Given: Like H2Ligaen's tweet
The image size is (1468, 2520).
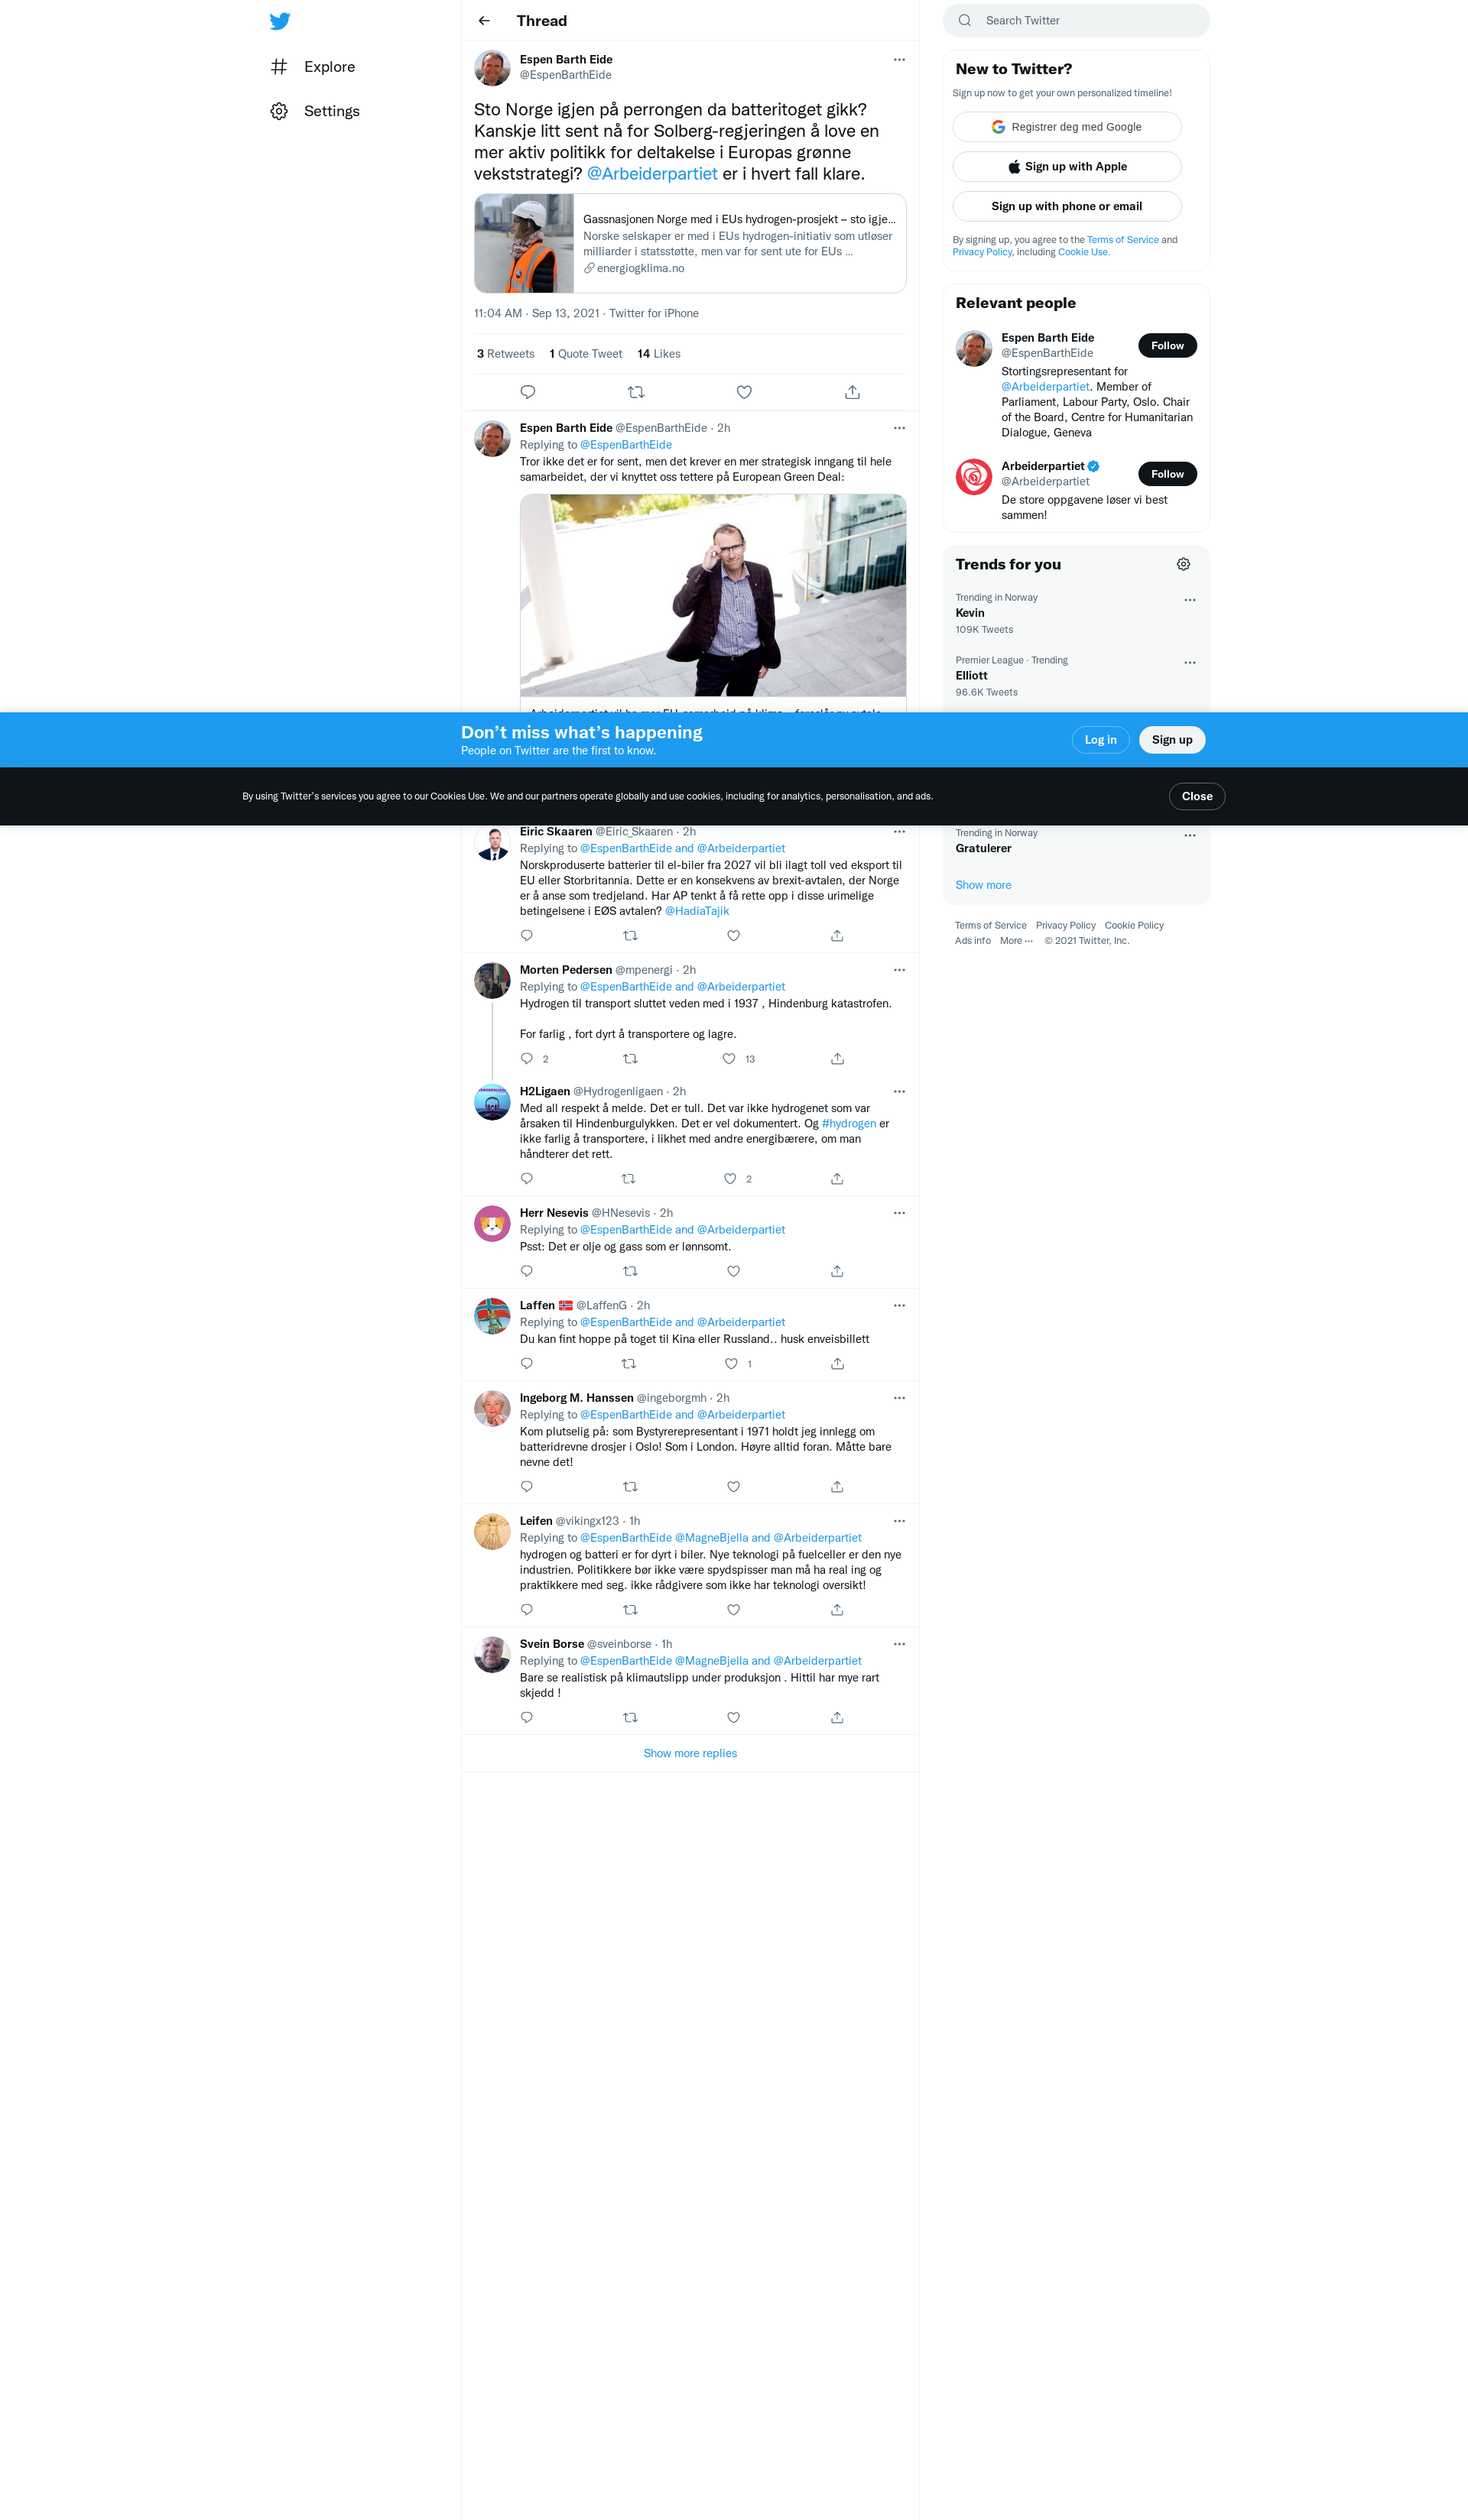Looking at the screenshot, I should click(x=730, y=1179).
